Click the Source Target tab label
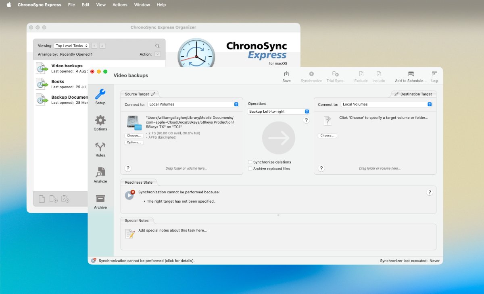484x294 pixels. click(x=137, y=94)
